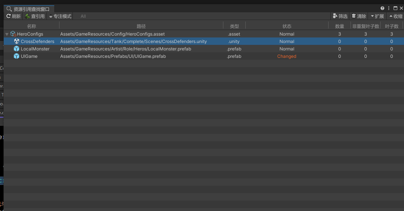Open the help question mark icon
Screen dimensions: 404x211
pyautogui.click(x=382, y=8)
